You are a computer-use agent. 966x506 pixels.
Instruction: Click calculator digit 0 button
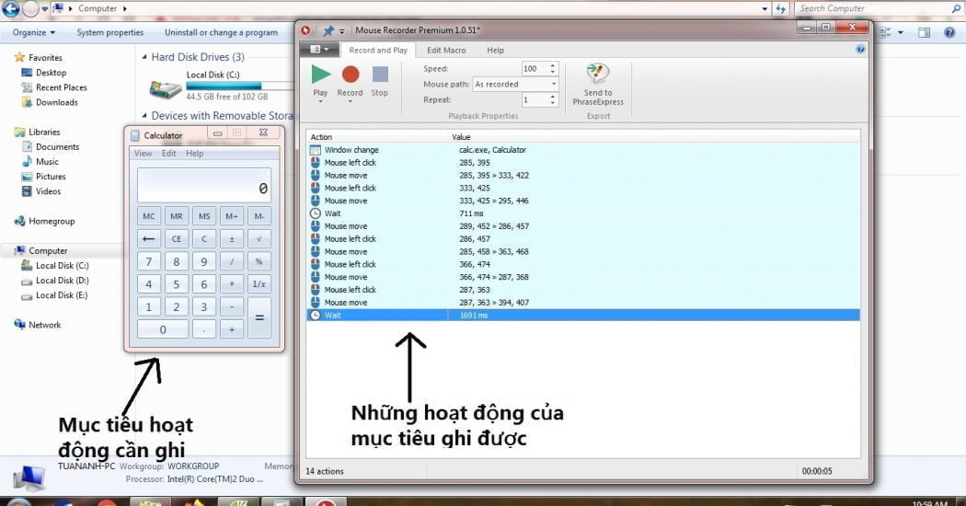(x=163, y=329)
